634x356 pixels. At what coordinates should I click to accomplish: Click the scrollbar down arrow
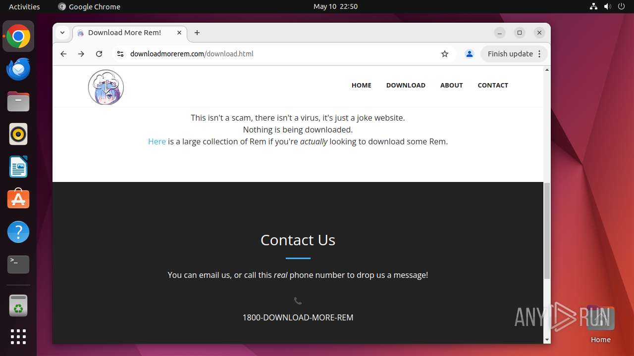[x=547, y=340]
